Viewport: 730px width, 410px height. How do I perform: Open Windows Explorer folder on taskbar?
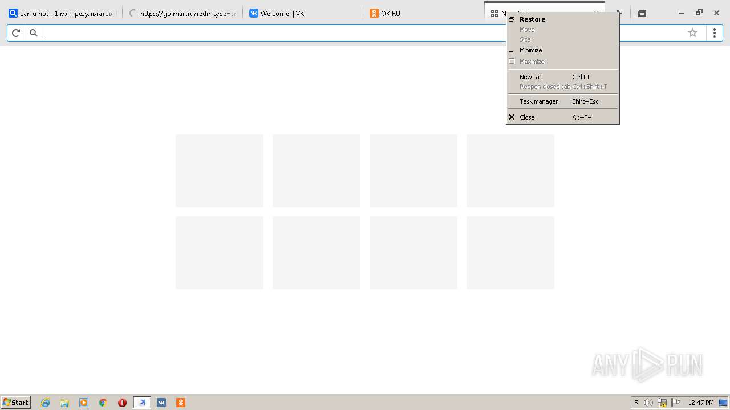point(64,403)
